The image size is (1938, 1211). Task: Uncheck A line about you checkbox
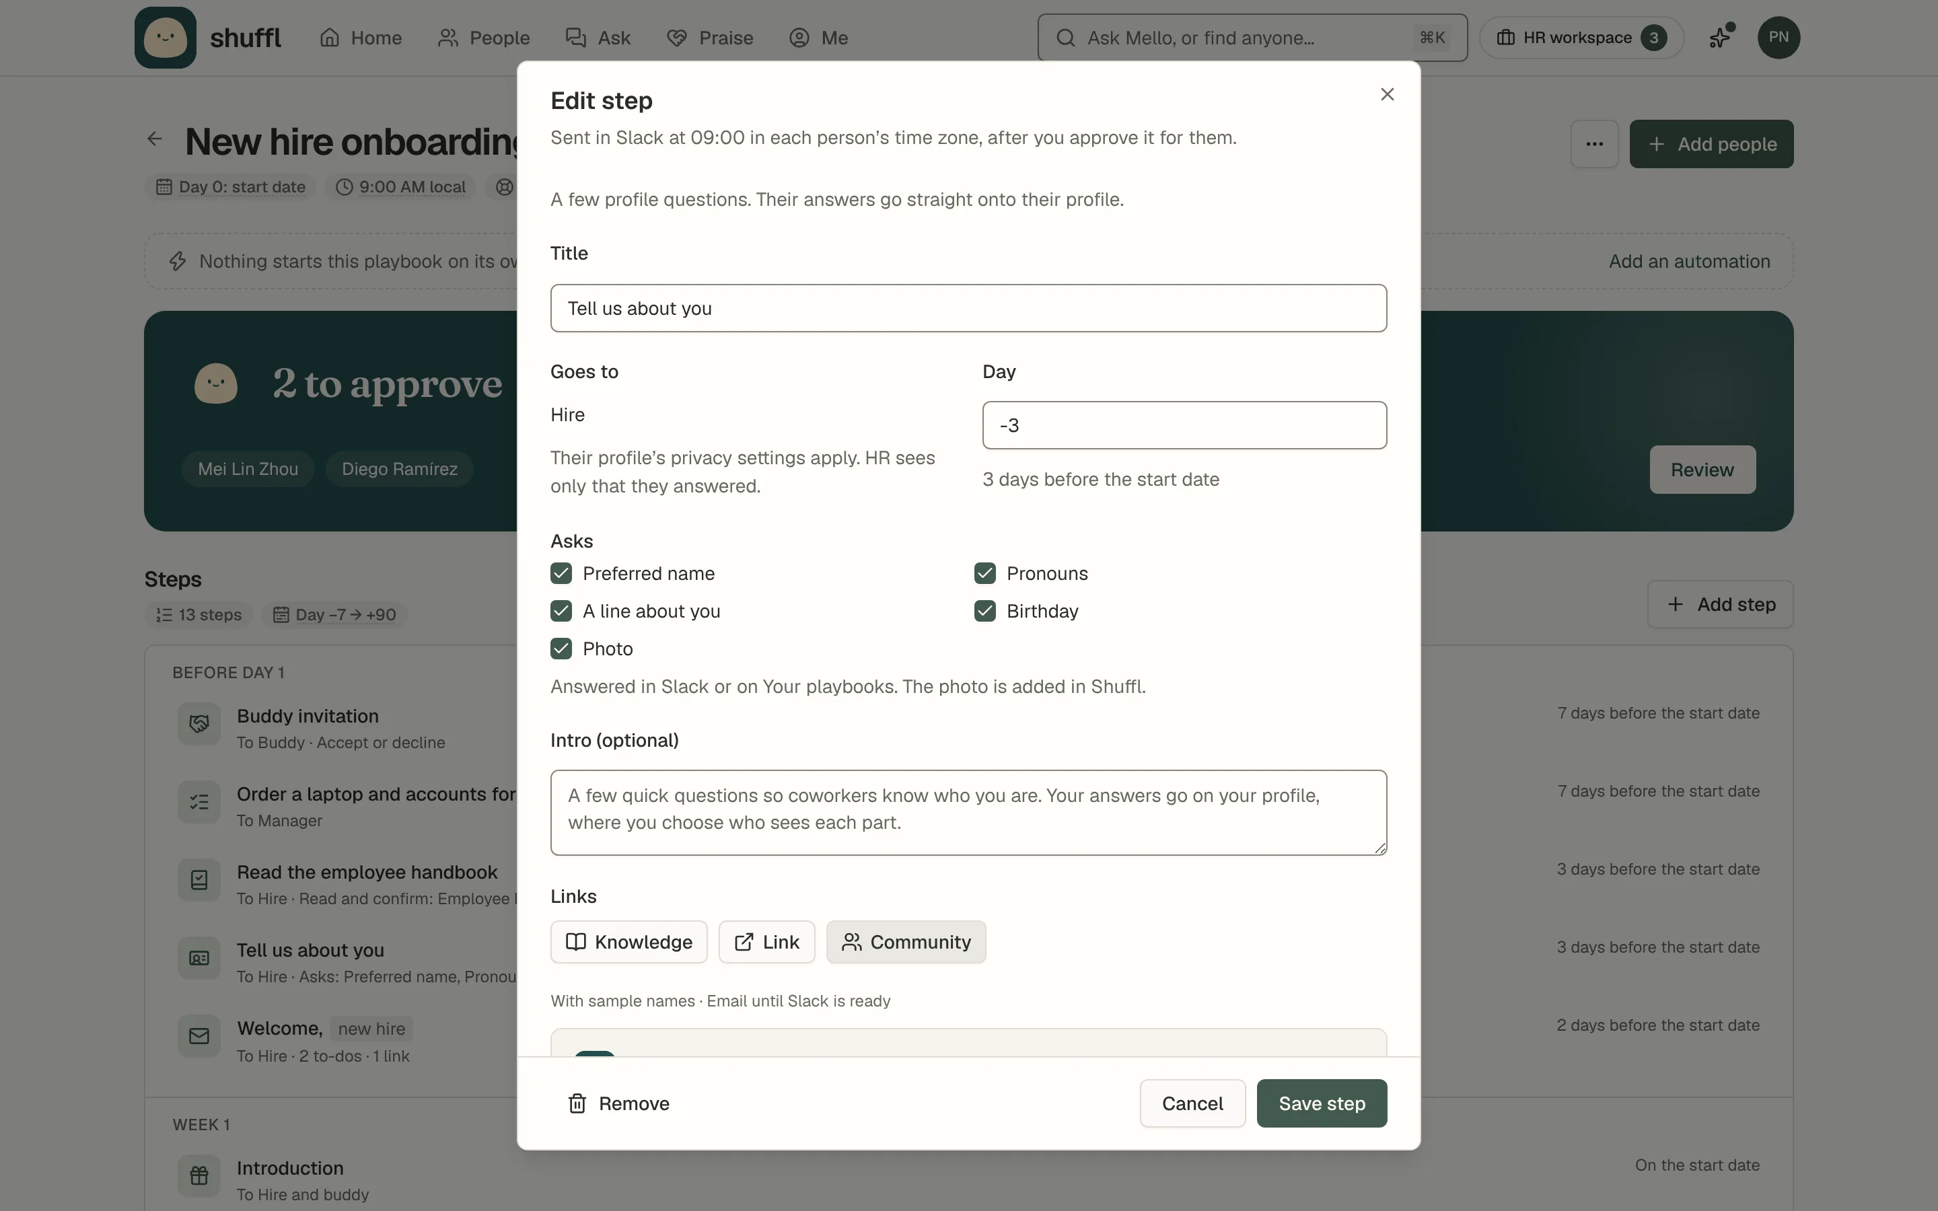click(561, 611)
